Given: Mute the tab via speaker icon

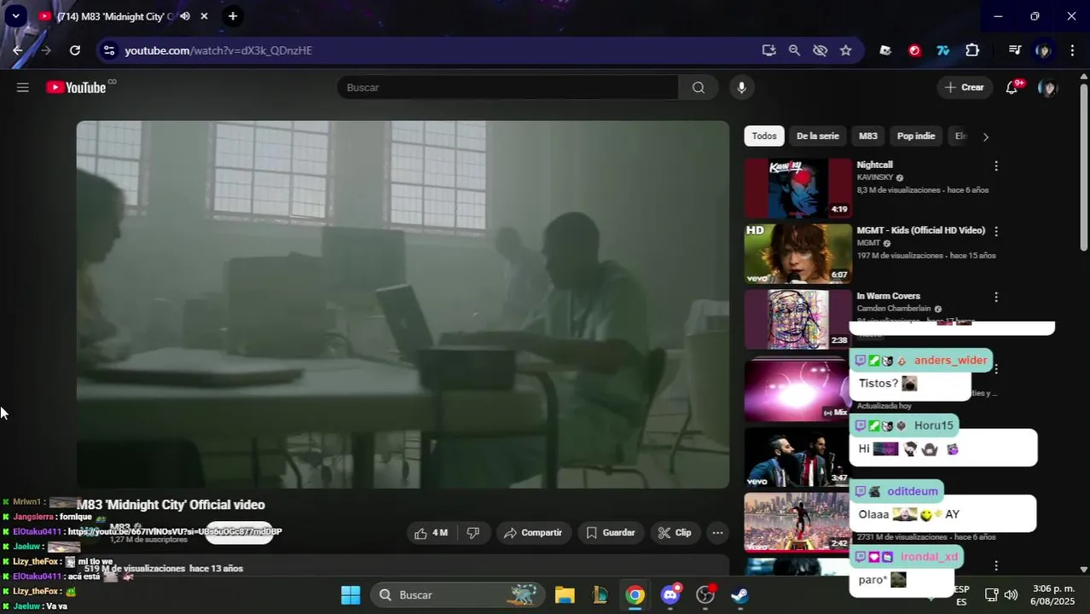Looking at the screenshot, I should pos(185,16).
